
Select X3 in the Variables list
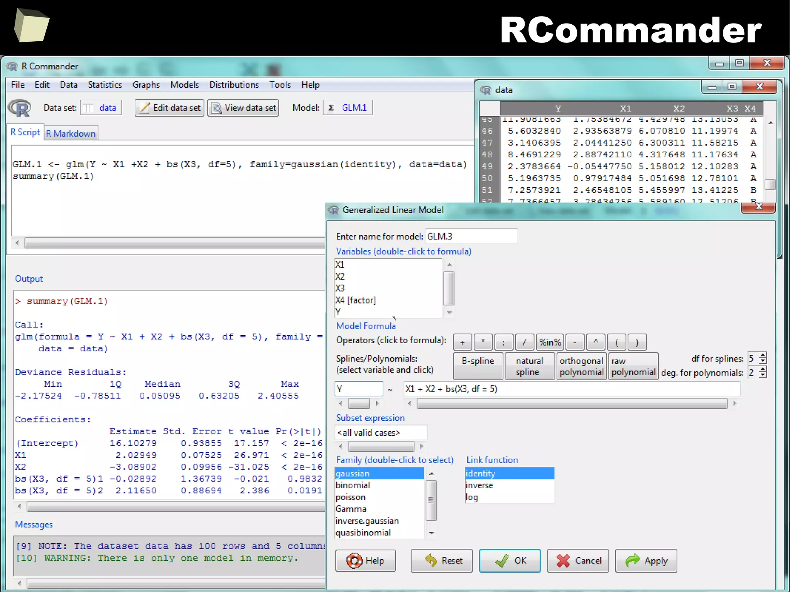(388, 288)
